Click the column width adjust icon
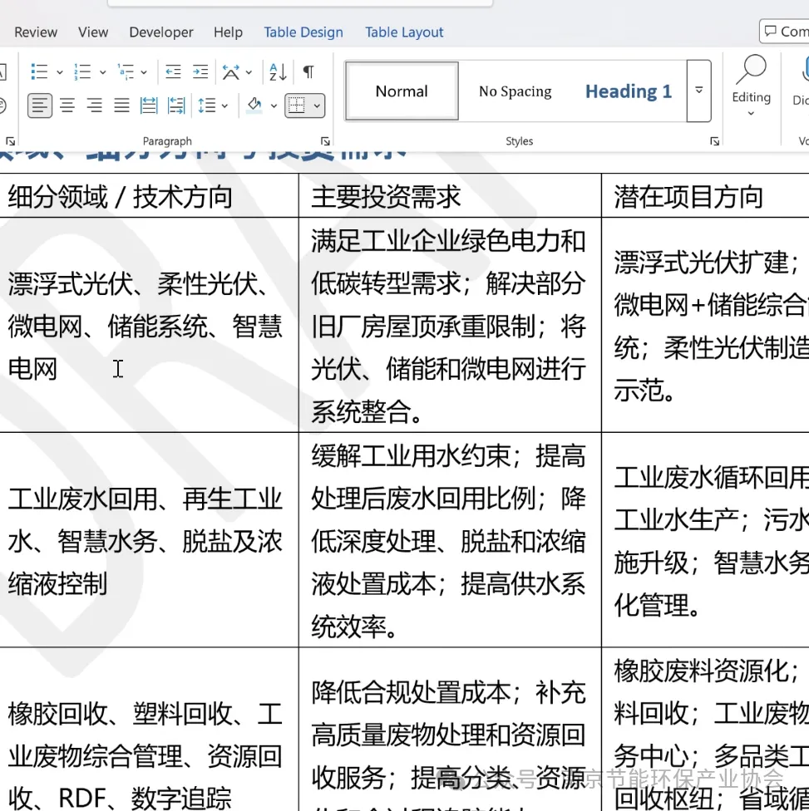Screen dimensions: 809x811 click(176, 106)
